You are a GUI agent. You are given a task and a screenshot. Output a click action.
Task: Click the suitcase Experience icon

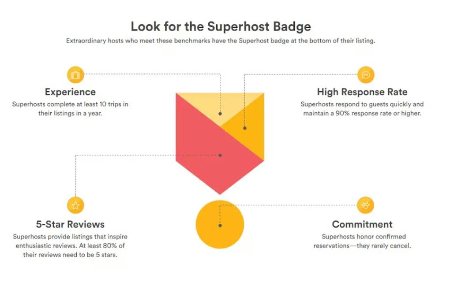click(x=75, y=75)
